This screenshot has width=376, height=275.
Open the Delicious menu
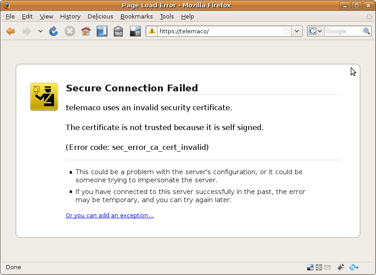[x=100, y=16]
